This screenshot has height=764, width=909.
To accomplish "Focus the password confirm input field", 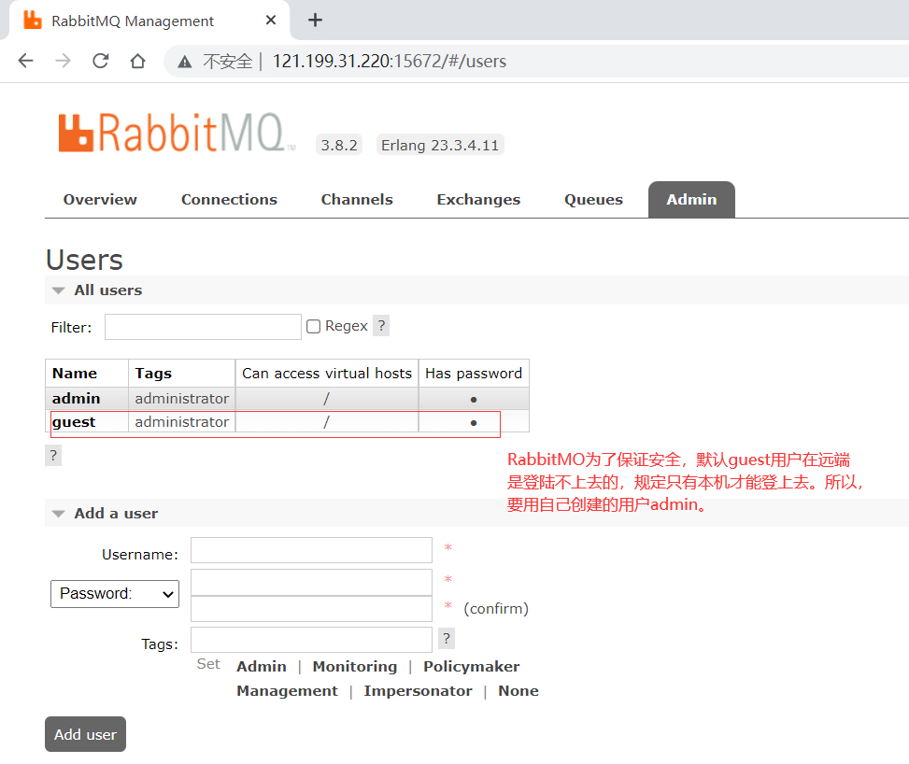I will point(311,609).
